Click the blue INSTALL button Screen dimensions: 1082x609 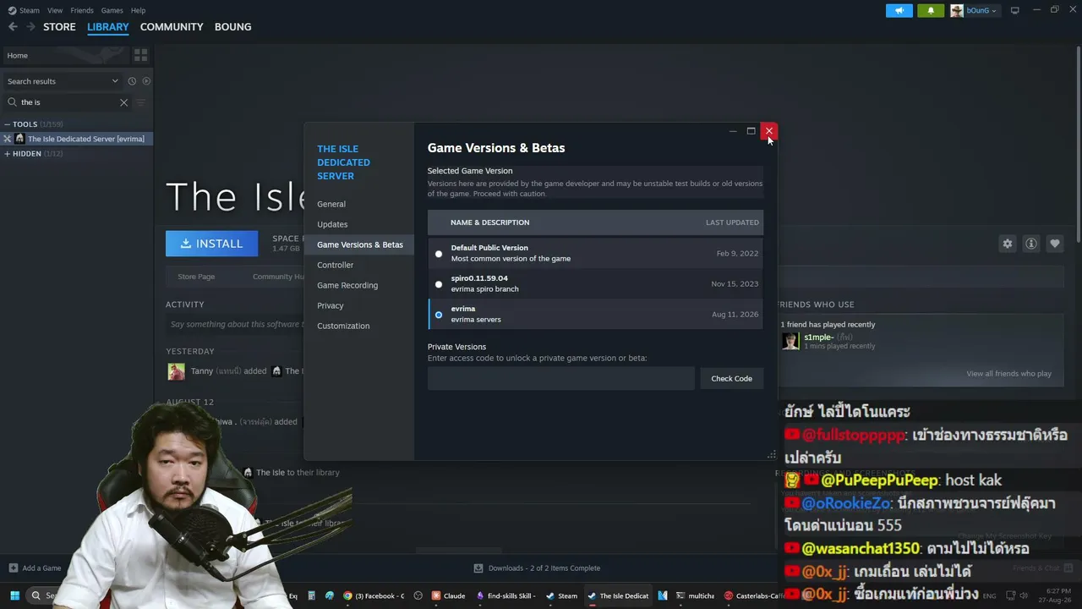click(211, 244)
